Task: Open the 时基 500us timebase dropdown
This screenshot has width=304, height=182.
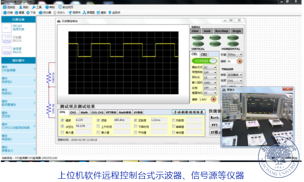Action: [x=234, y=54]
